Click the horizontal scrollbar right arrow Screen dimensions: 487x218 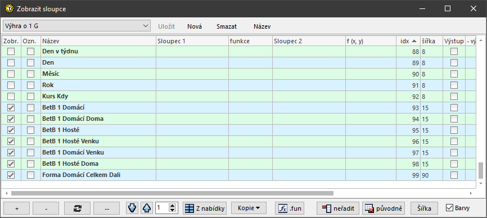[471, 193]
